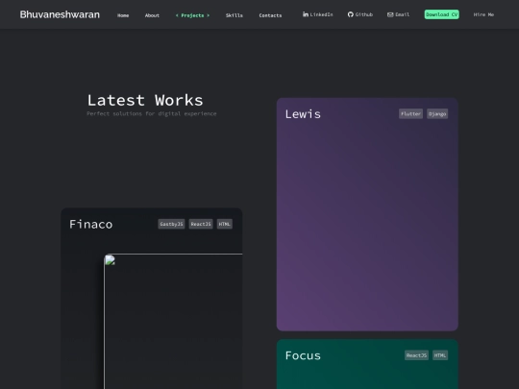Image resolution: width=519 pixels, height=389 pixels.
Task: Open the LinkedIn text link
Action: [x=321, y=14]
